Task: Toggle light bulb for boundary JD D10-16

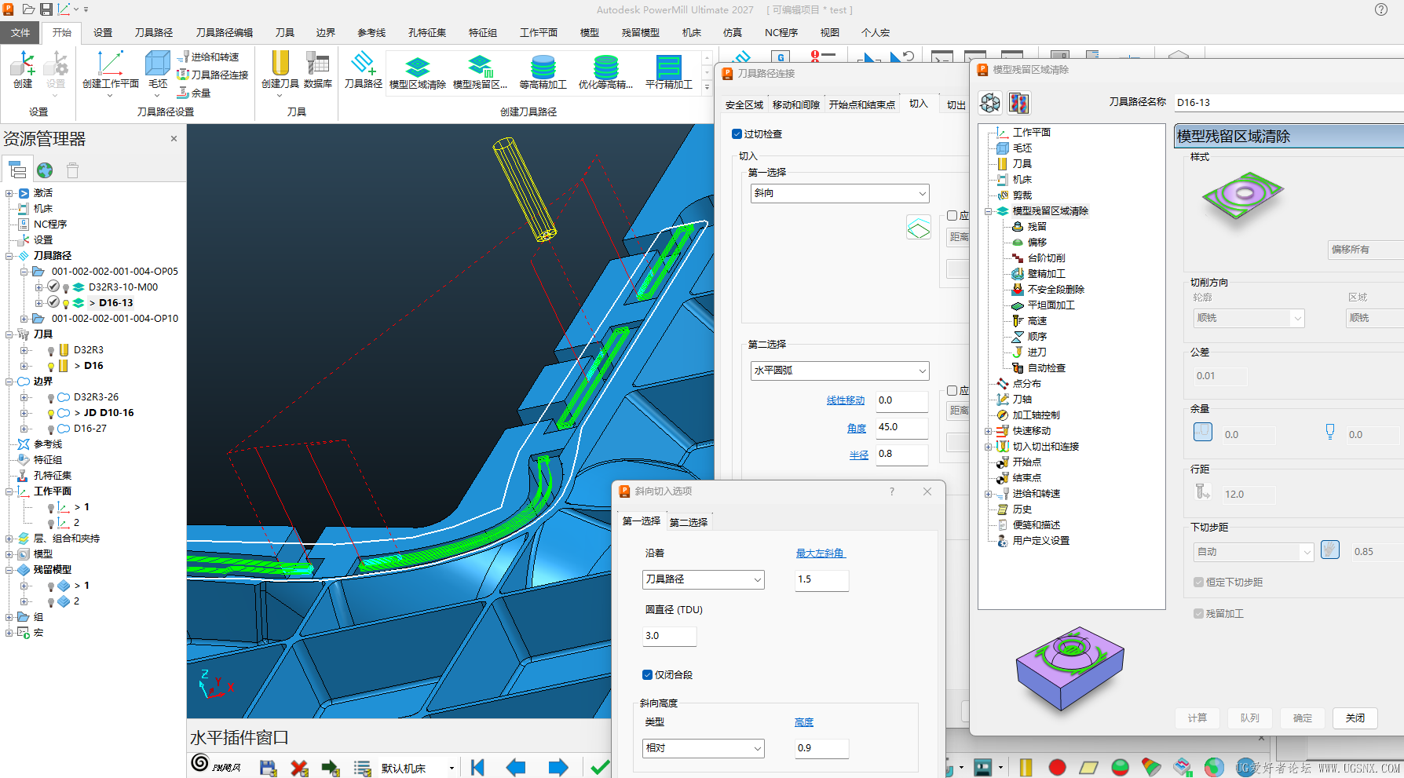Action: pyautogui.click(x=51, y=414)
